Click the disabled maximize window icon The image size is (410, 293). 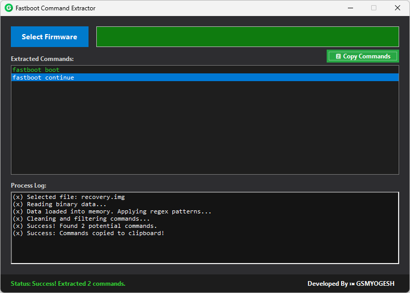(x=374, y=8)
